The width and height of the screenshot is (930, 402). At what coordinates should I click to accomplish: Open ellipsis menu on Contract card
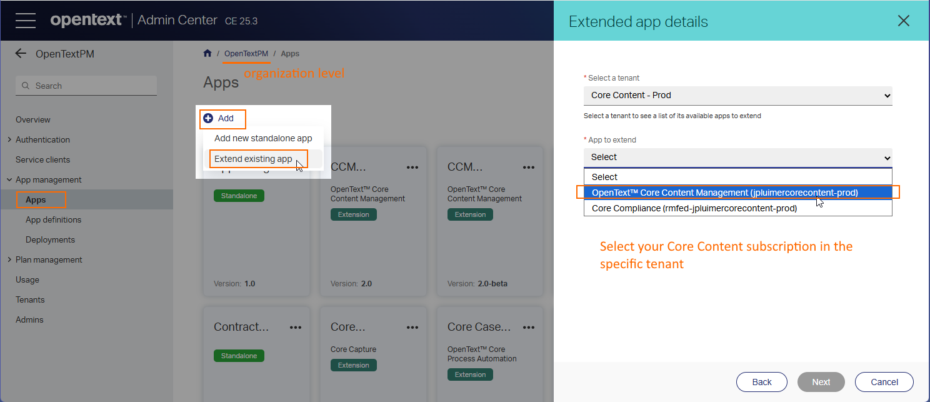tap(296, 327)
